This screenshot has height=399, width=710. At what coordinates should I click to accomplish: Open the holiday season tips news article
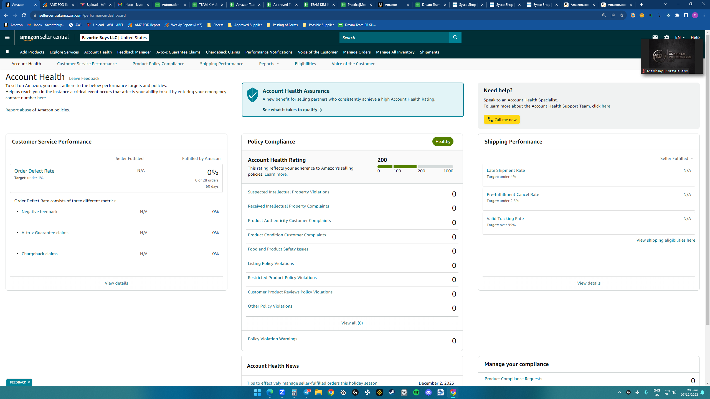(x=312, y=383)
